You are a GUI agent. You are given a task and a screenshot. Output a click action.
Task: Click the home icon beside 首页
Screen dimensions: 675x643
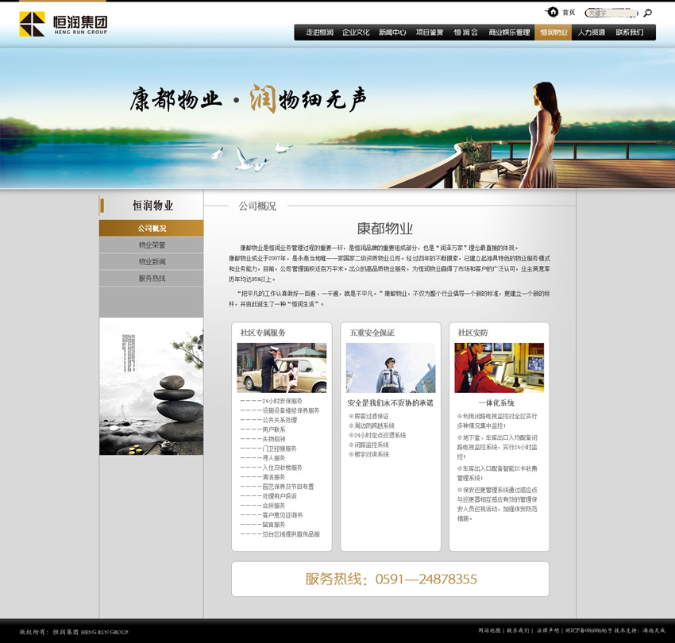[x=553, y=12]
